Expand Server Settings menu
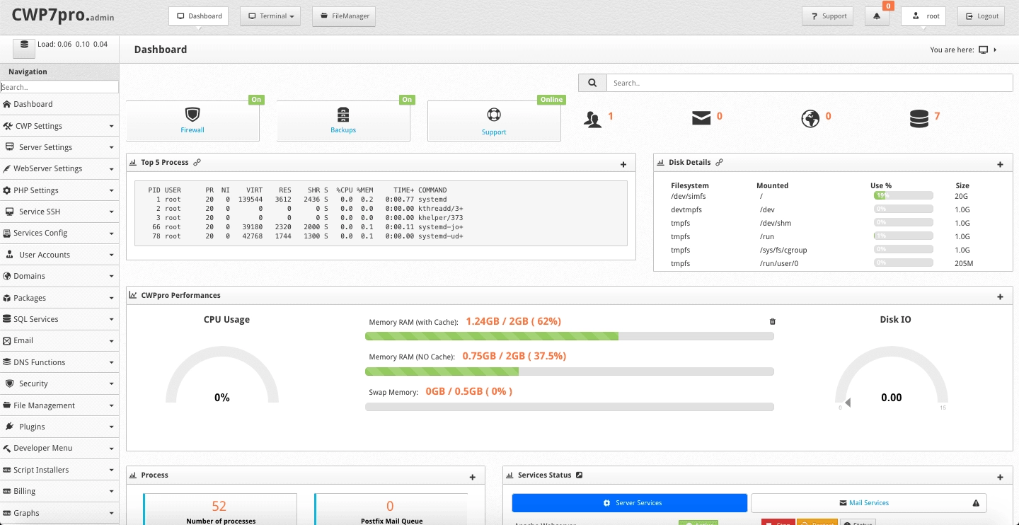Image resolution: width=1019 pixels, height=525 pixels. click(59, 147)
